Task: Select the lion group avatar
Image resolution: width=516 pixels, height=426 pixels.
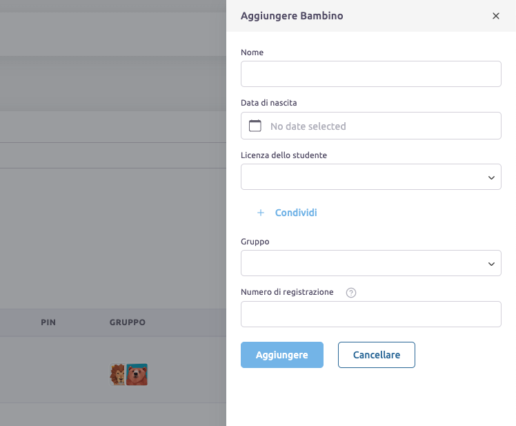Action: pos(118,375)
